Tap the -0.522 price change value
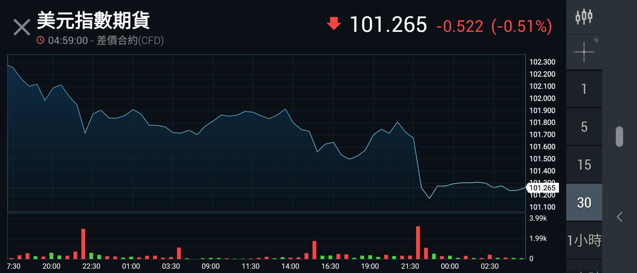The height and width of the screenshot is (273, 637). [460, 27]
